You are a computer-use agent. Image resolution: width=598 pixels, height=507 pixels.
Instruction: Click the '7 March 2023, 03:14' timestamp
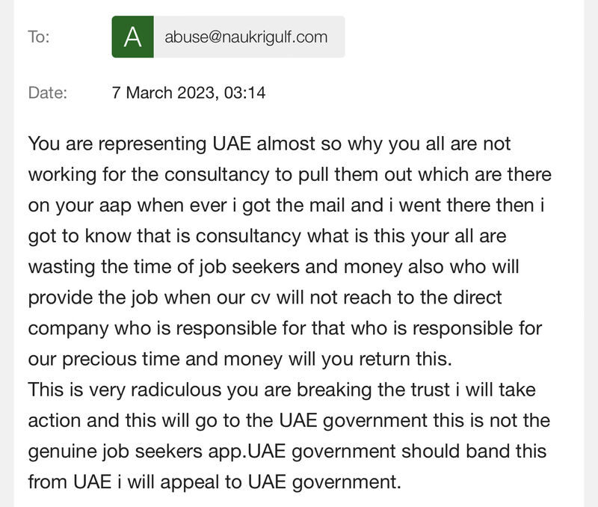[x=189, y=93]
